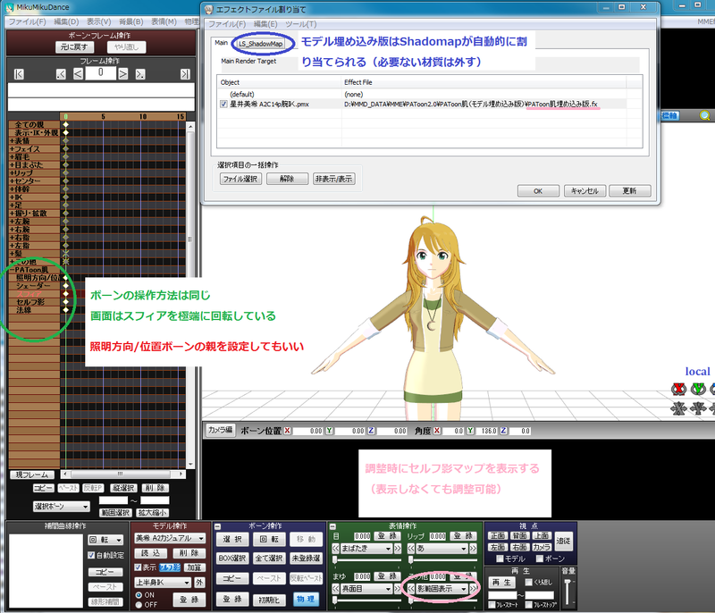Viewport: 715px width, 613px height.
Task: Click the lip morph slider handle
Action: click(x=410, y=559)
